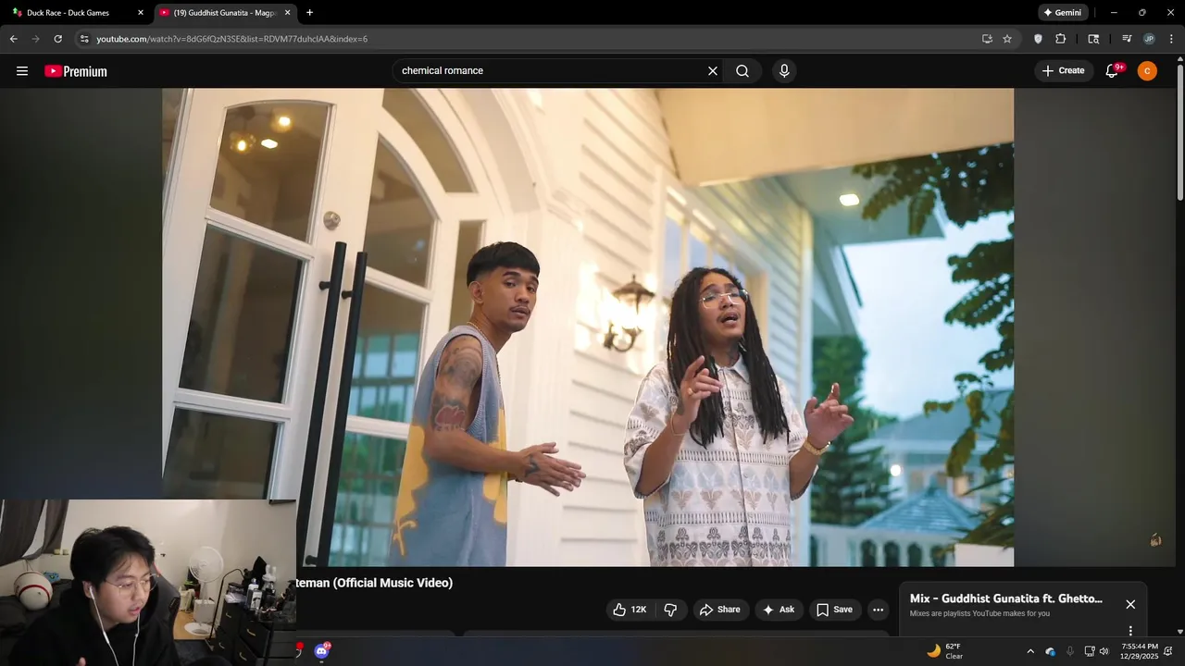The height and width of the screenshot is (666, 1185).
Task: Start voice search with microphone
Action: 784,71
